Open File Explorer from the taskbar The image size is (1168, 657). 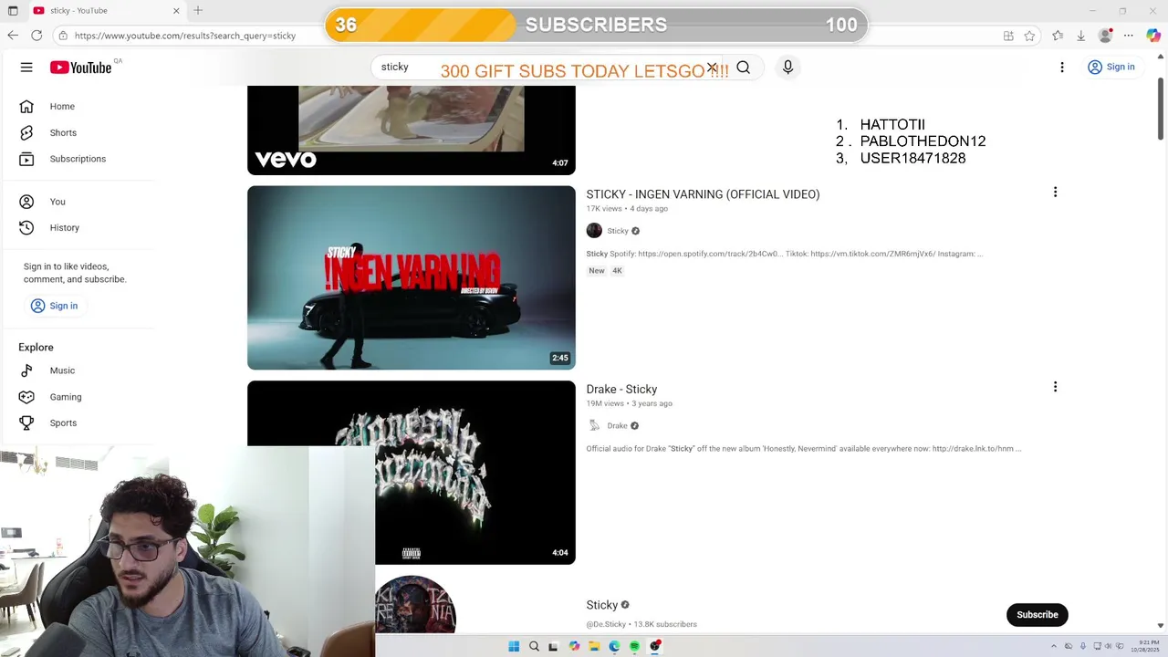click(x=594, y=646)
